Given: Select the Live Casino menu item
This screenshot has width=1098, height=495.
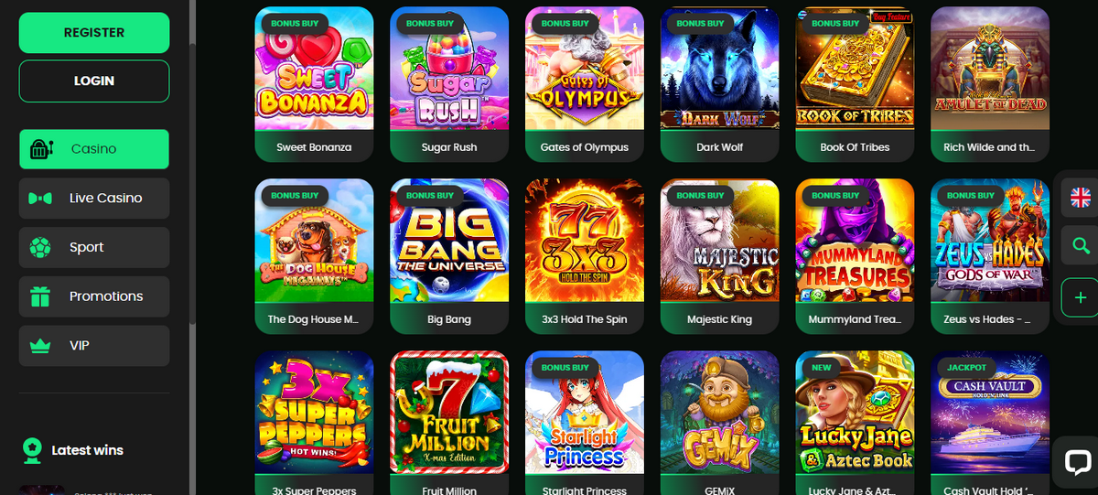Looking at the screenshot, I should [94, 198].
